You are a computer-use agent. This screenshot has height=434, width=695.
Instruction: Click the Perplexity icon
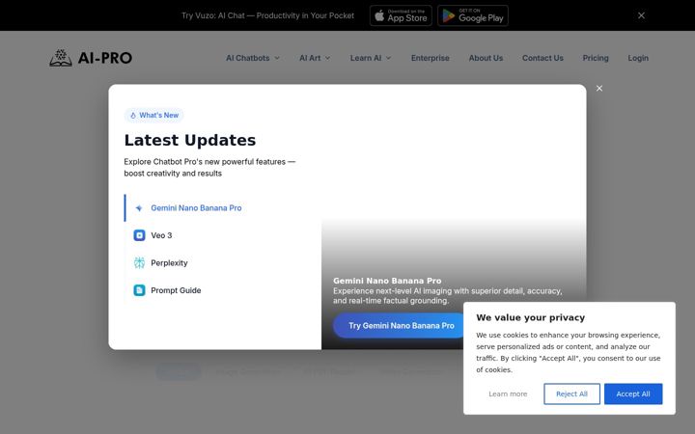click(x=139, y=262)
